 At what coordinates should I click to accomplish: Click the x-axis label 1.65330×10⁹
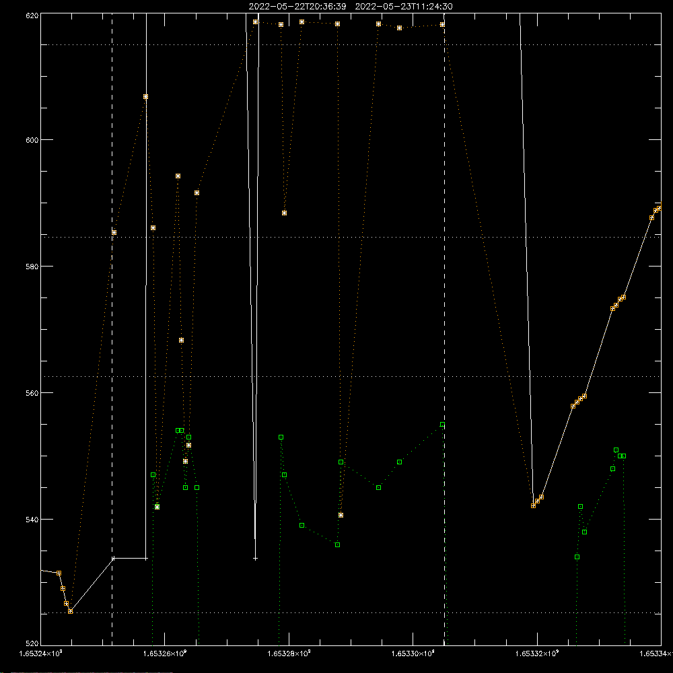pos(413,653)
